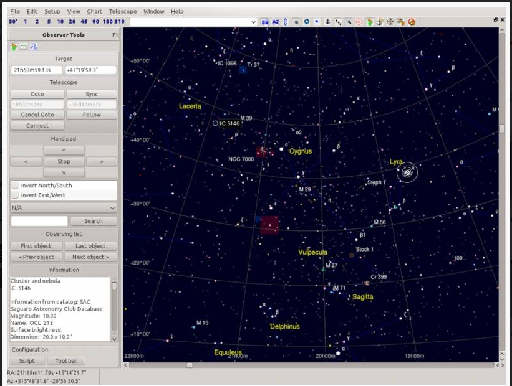
Task: Open the Help menu
Action: click(177, 11)
